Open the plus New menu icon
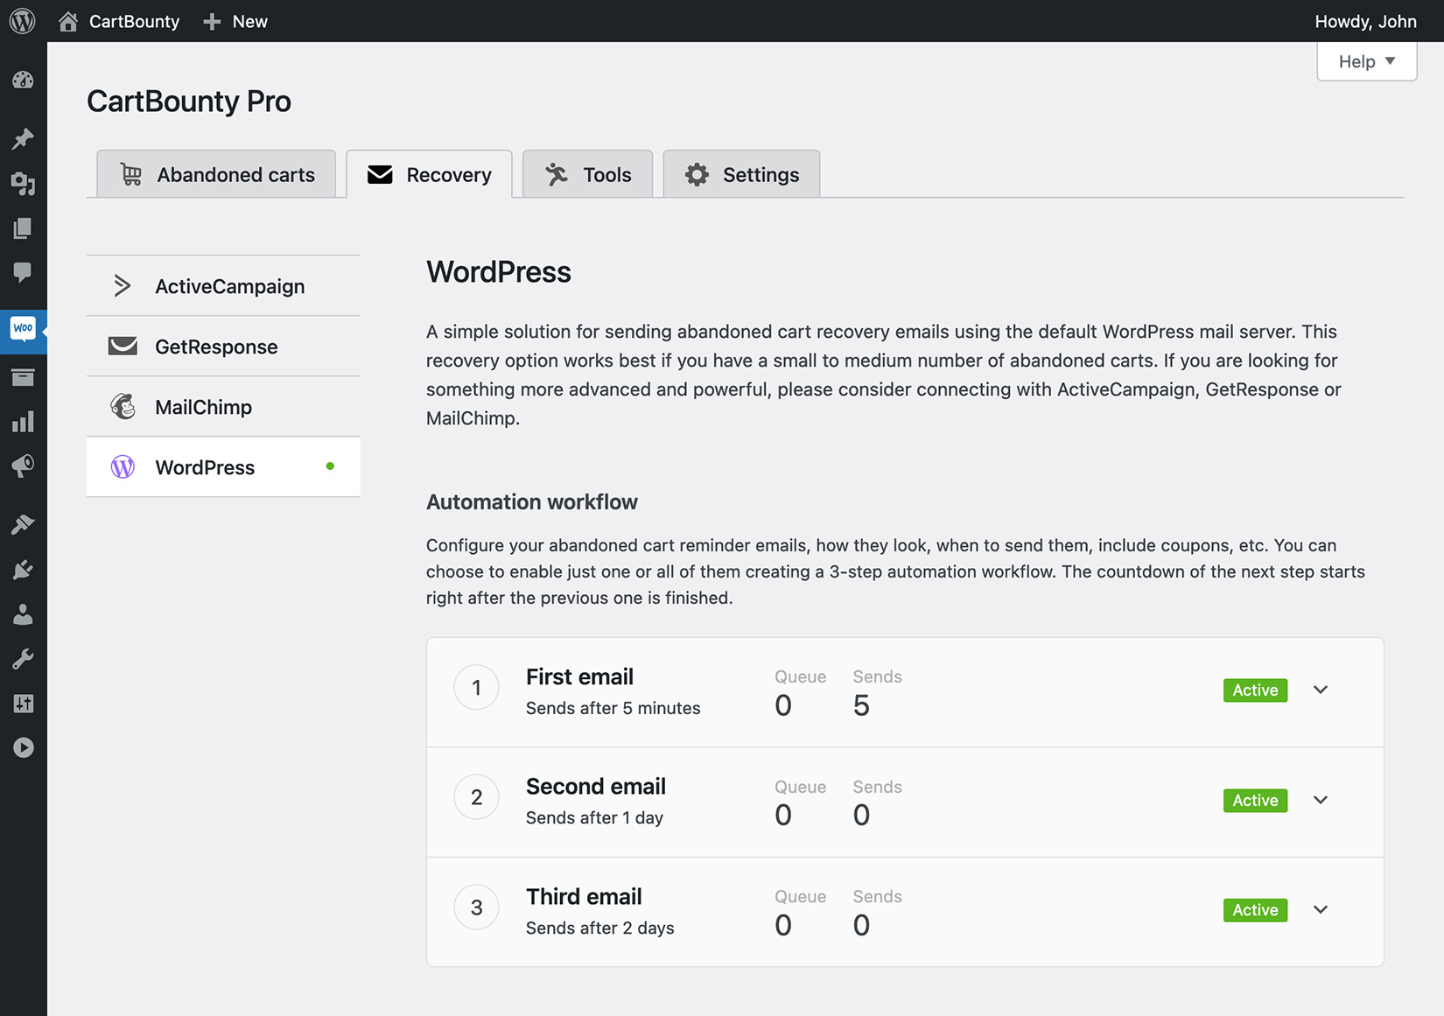This screenshot has width=1444, height=1016. click(212, 21)
